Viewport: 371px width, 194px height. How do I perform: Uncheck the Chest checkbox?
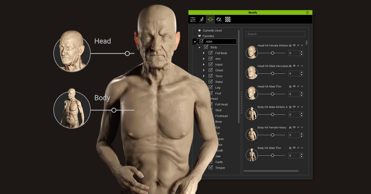coord(211,70)
